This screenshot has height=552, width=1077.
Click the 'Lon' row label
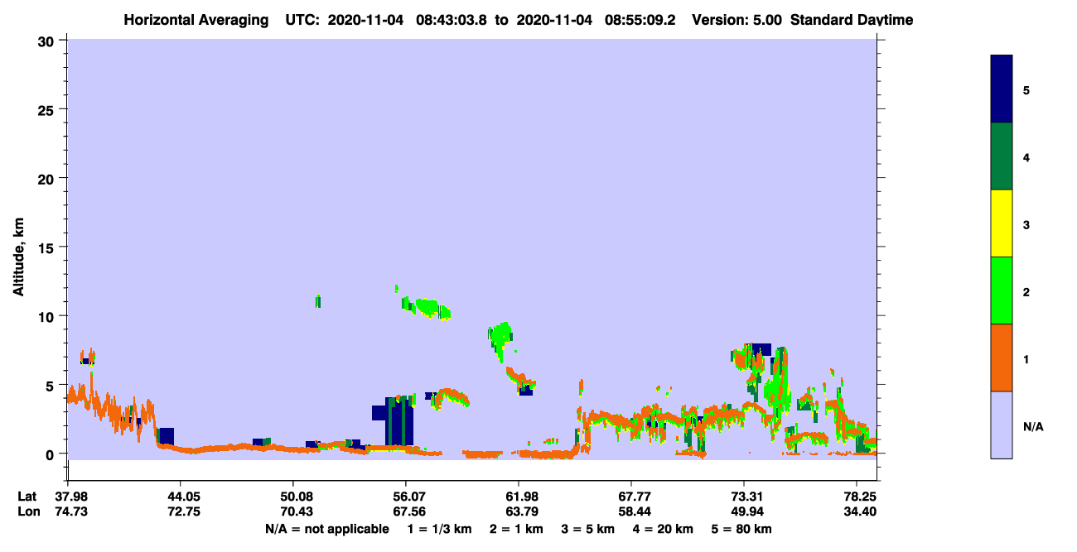coord(28,511)
